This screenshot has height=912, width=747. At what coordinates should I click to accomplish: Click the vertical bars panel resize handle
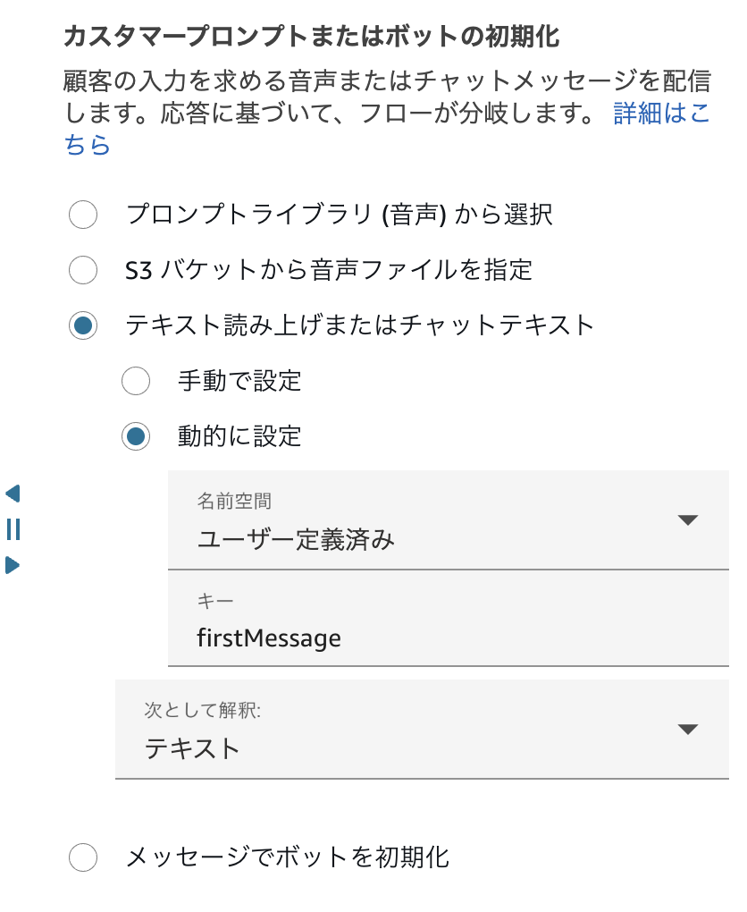tap(13, 529)
